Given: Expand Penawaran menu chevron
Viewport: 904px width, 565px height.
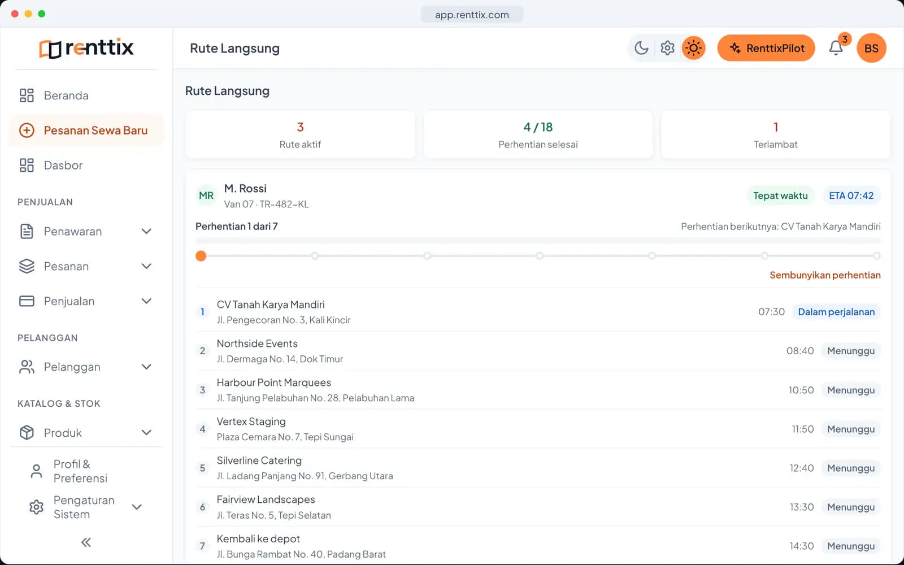Looking at the screenshot, I should (x=146, y=231).
